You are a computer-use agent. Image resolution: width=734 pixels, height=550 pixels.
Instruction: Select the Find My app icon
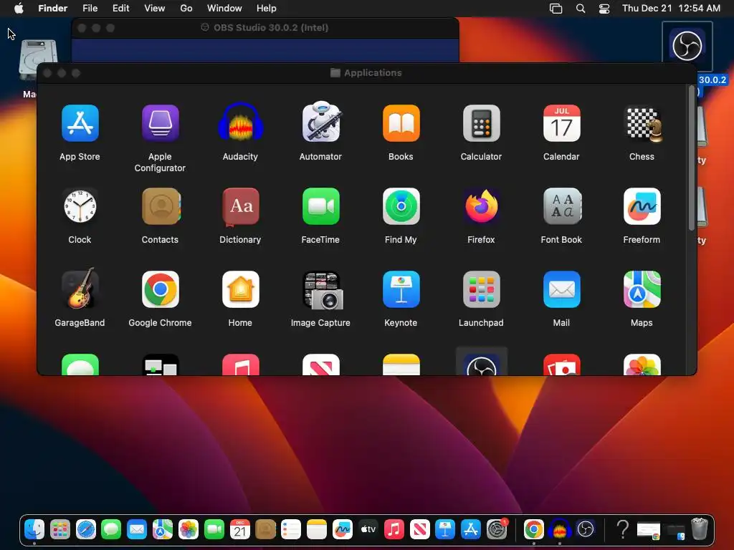tap(401, 206)
